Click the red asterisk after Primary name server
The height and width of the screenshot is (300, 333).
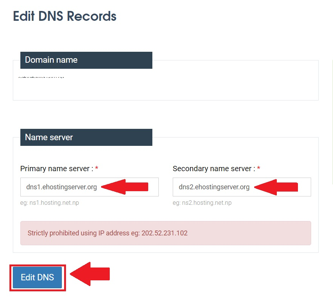[x=97, y=168]
